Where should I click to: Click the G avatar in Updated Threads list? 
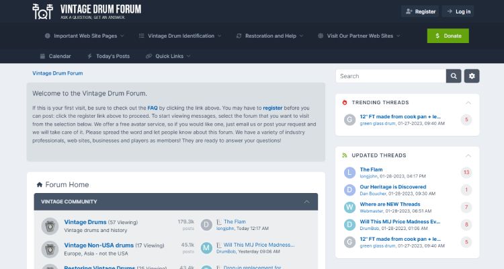pos(349,242)
